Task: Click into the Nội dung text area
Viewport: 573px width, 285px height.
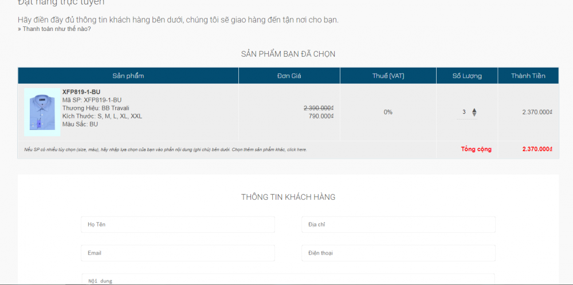Action: 288,279
